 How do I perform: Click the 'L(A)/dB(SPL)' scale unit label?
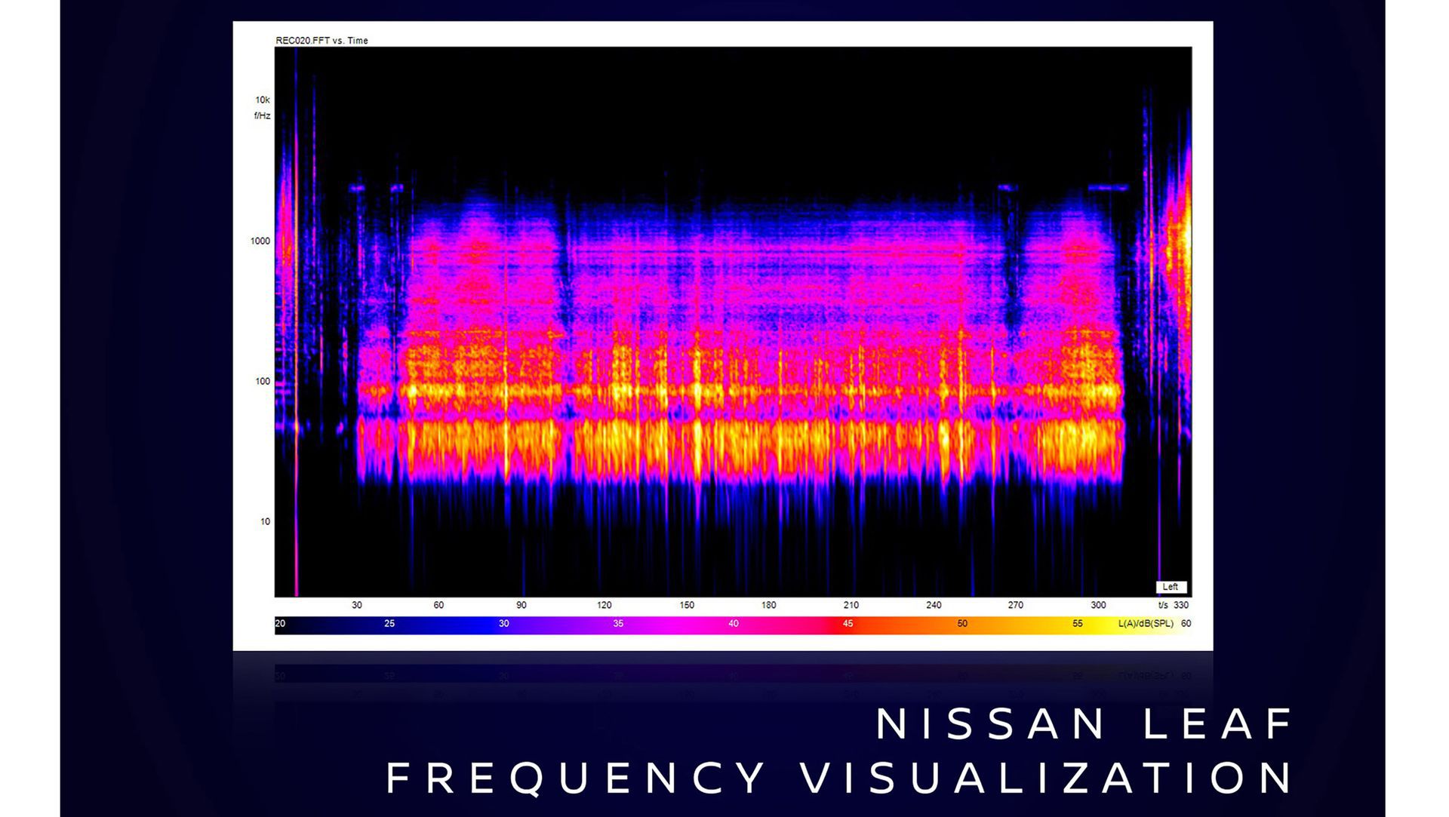coord(1146,624)
